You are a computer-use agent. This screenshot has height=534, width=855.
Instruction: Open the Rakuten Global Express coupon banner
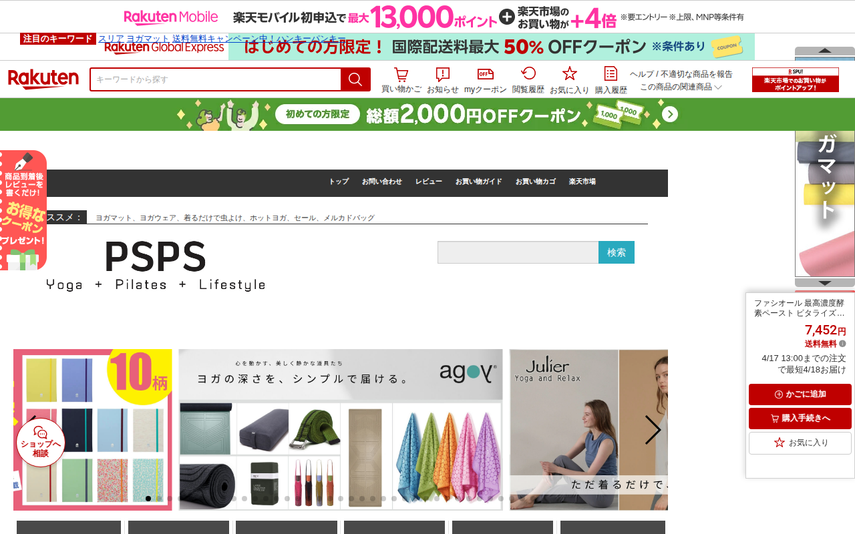429,47
